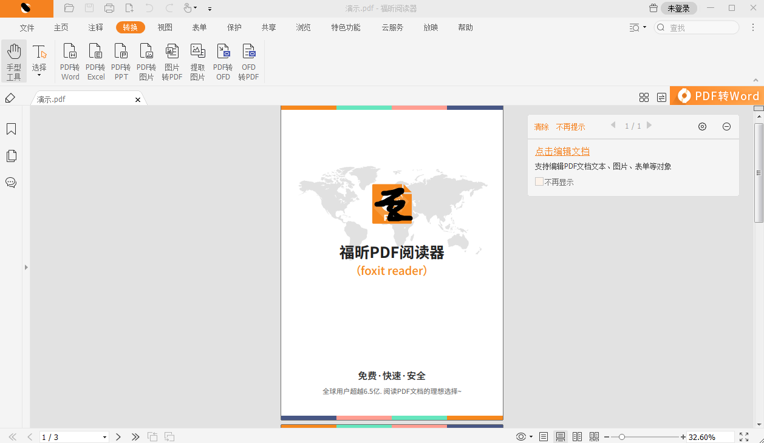Viewport: 764px width, 443px height.
Task: Switch to single page view mode
Action: pyautogui.click(x=544, y=437)
